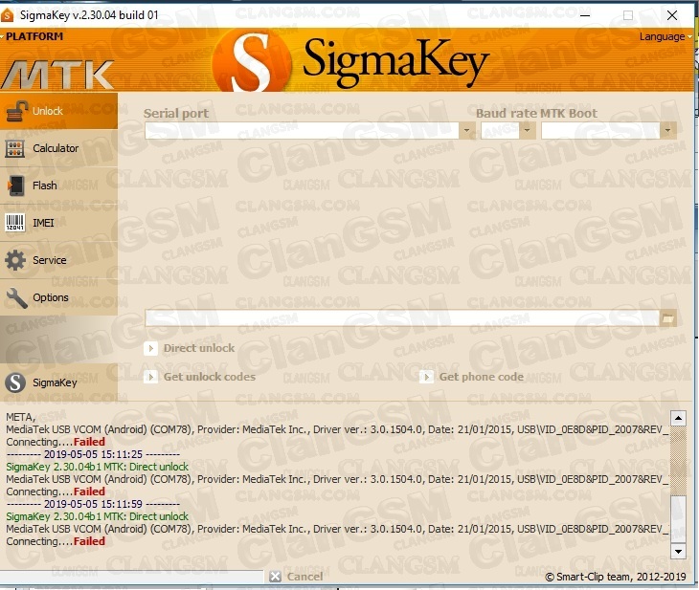Image resolution: width=699 pixels, height=590 pixels.
Task: Click the '2019-05-05 15:11:59' log timestamp
Action: (93, 504)
